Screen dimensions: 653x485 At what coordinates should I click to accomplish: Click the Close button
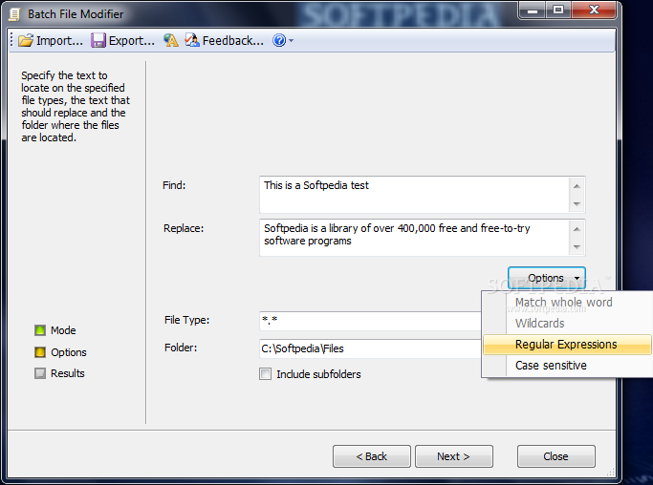click(556, 456)
